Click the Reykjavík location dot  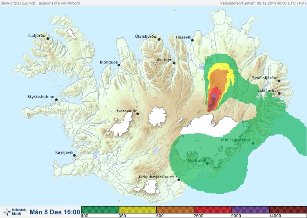[x=74, y=155]
